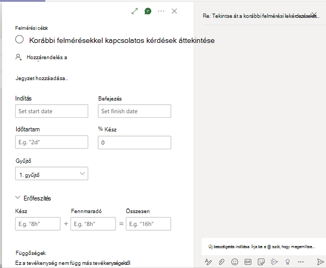Open the more options ellipsis menu

(161, 11)
